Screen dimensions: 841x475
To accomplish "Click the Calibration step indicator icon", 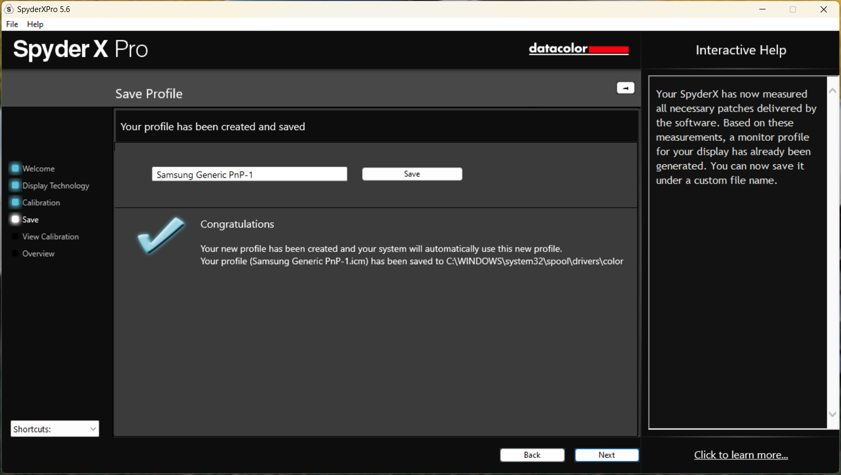I will click(15, 202).
